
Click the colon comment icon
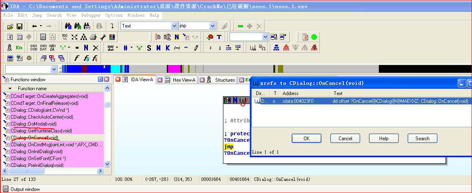pyautogui.click(x=211, y=48)
